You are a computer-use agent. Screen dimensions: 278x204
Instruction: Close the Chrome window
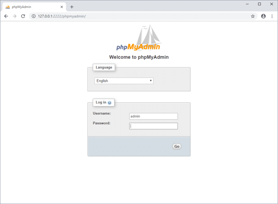coord(271,4)
